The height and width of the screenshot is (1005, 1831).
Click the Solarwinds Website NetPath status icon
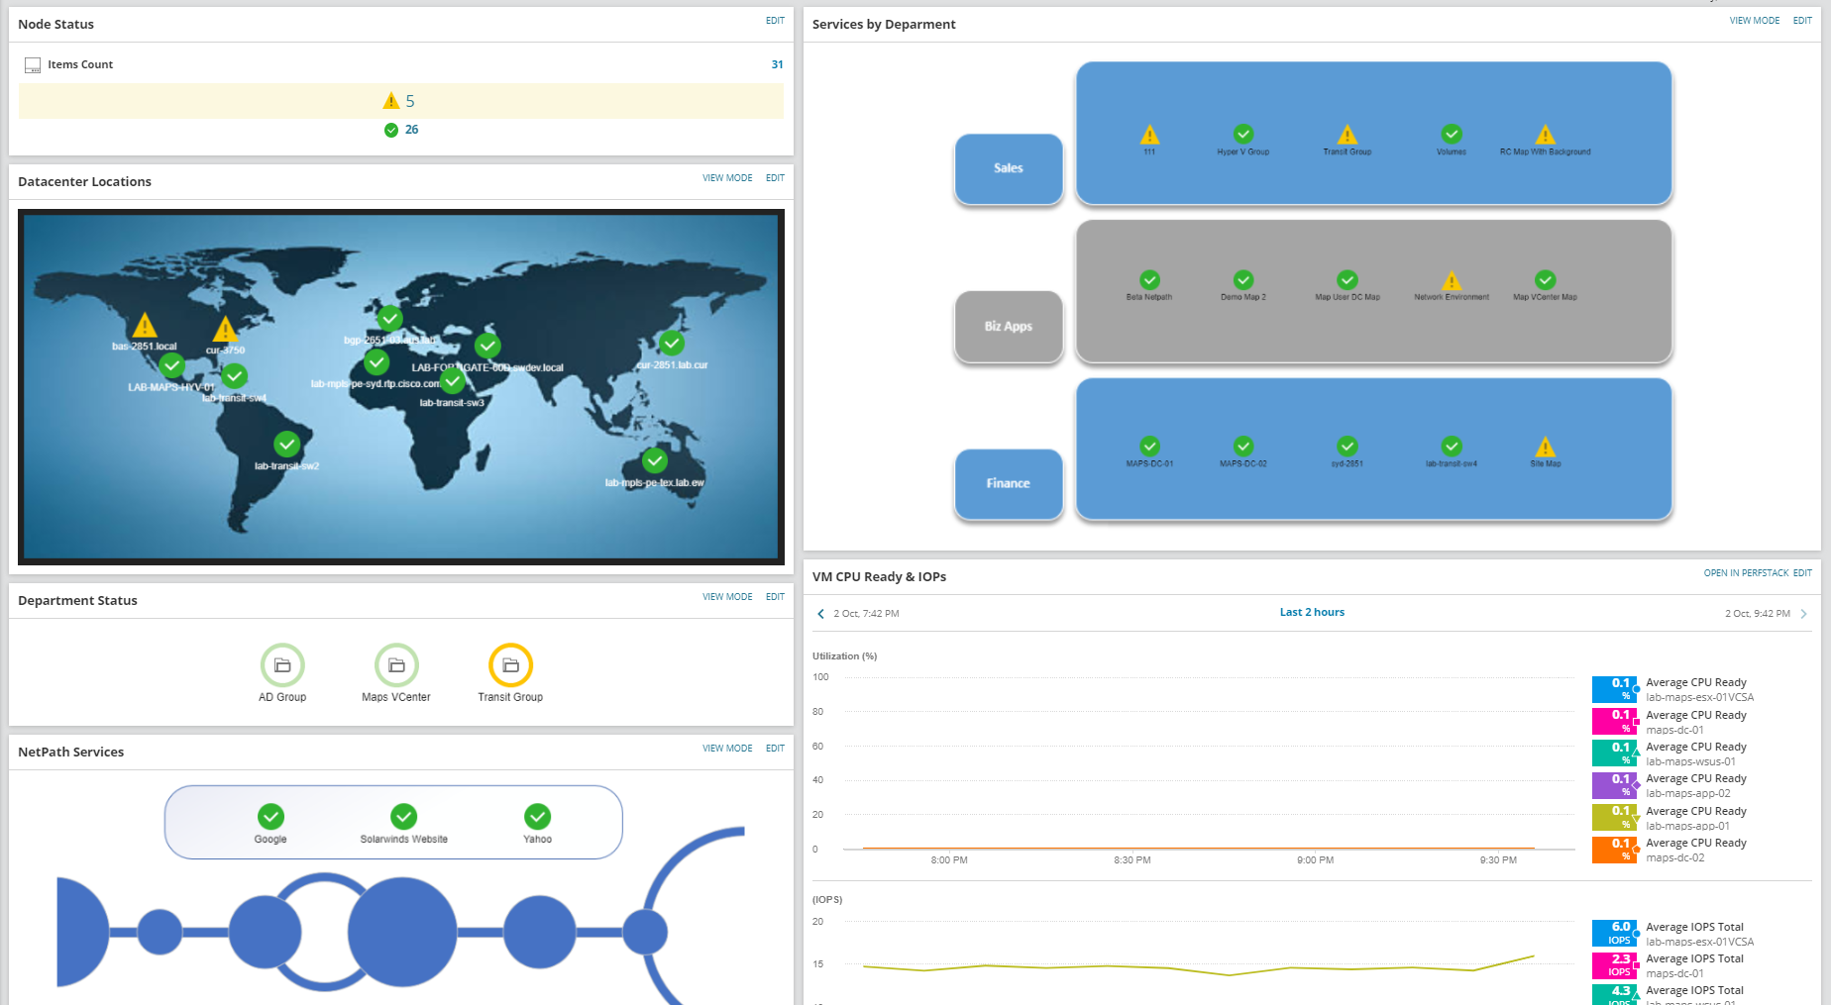(403, 816)
